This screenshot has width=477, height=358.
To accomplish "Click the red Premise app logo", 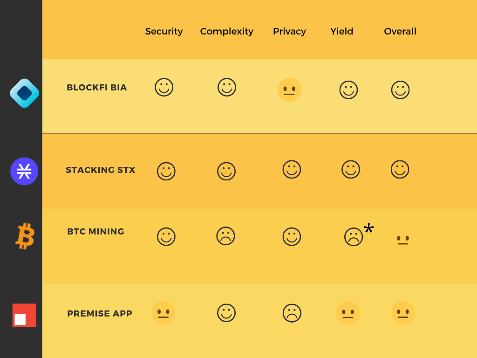I will click(x=24, y=316).
